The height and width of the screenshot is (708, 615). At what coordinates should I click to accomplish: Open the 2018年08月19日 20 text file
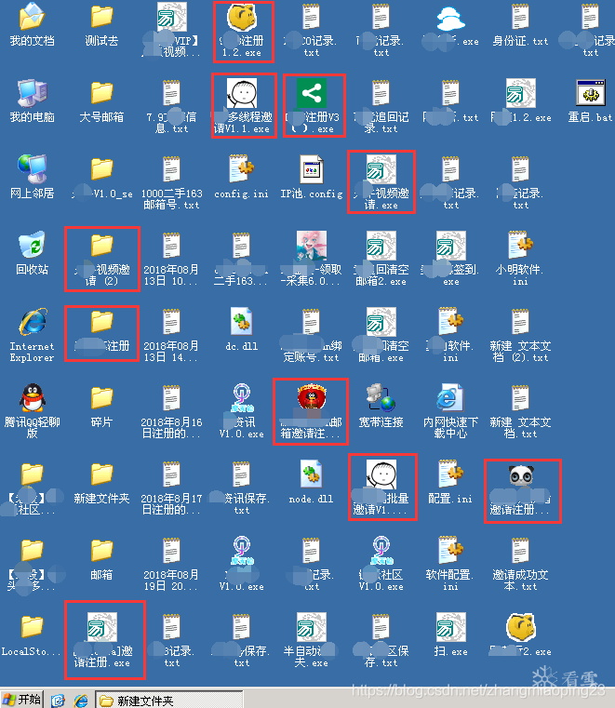coord(171,565)
